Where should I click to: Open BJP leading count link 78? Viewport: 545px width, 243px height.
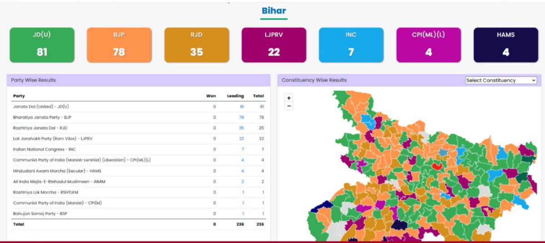point(242,117)
